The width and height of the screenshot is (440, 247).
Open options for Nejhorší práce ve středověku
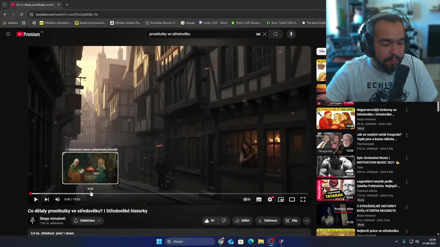(407, 232)
